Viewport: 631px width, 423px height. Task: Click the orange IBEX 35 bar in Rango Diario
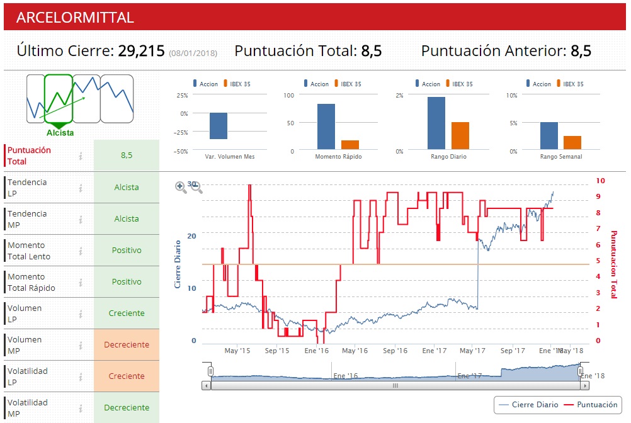460,136
